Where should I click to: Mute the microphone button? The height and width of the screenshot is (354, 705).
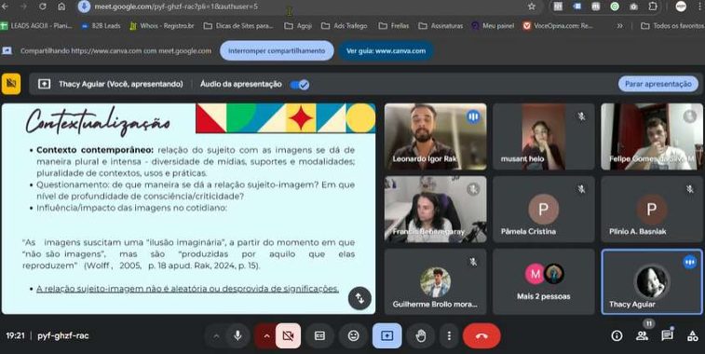[x=237, y=335]
